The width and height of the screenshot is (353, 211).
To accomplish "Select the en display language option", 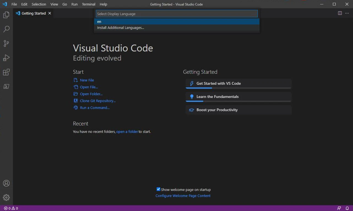I will coord(177,21).
